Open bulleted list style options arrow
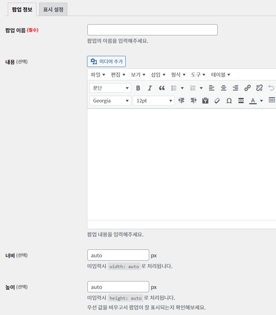 (182, 88)
